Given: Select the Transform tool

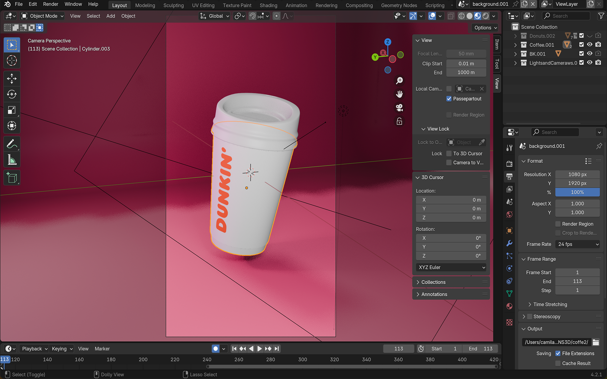Looking at the screenshot, I should [x=12, y=126].
